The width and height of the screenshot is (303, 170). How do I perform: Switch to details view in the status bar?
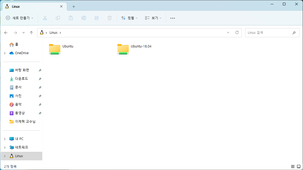[x=293, y=167]
